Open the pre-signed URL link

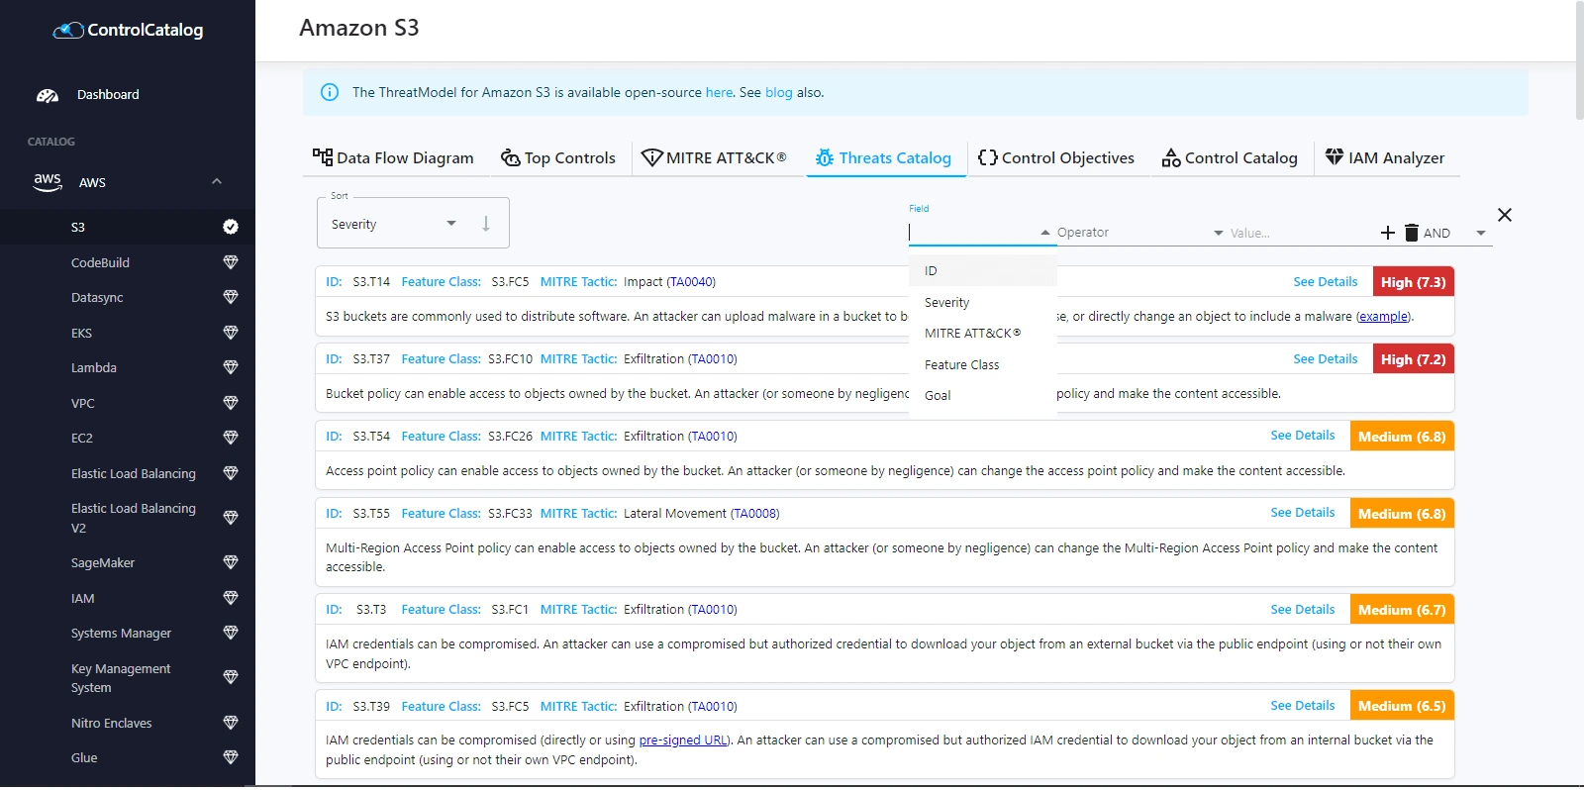(x=683, y=741)
